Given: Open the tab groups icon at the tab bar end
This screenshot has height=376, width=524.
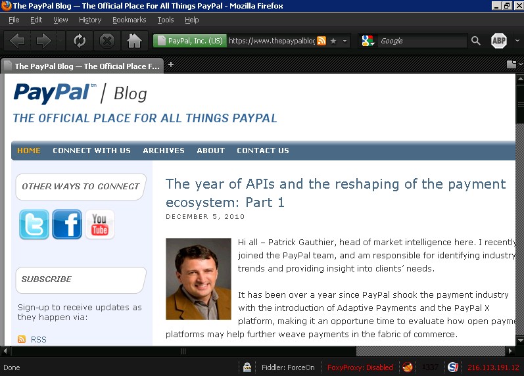Looking at the screenshot, I should pyautogui.click(x=512, y=64).
